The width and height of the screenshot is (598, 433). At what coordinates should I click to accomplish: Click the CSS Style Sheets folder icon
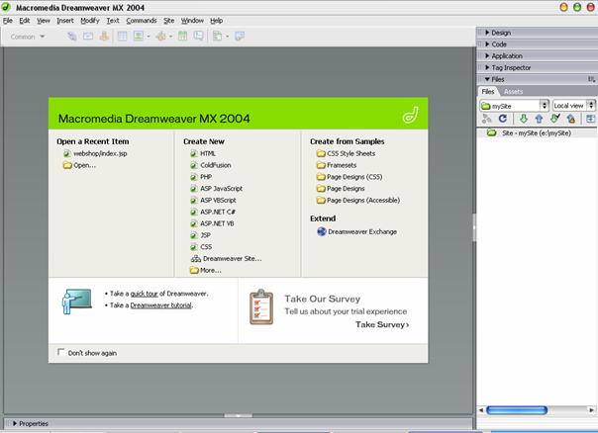[321, 153]
